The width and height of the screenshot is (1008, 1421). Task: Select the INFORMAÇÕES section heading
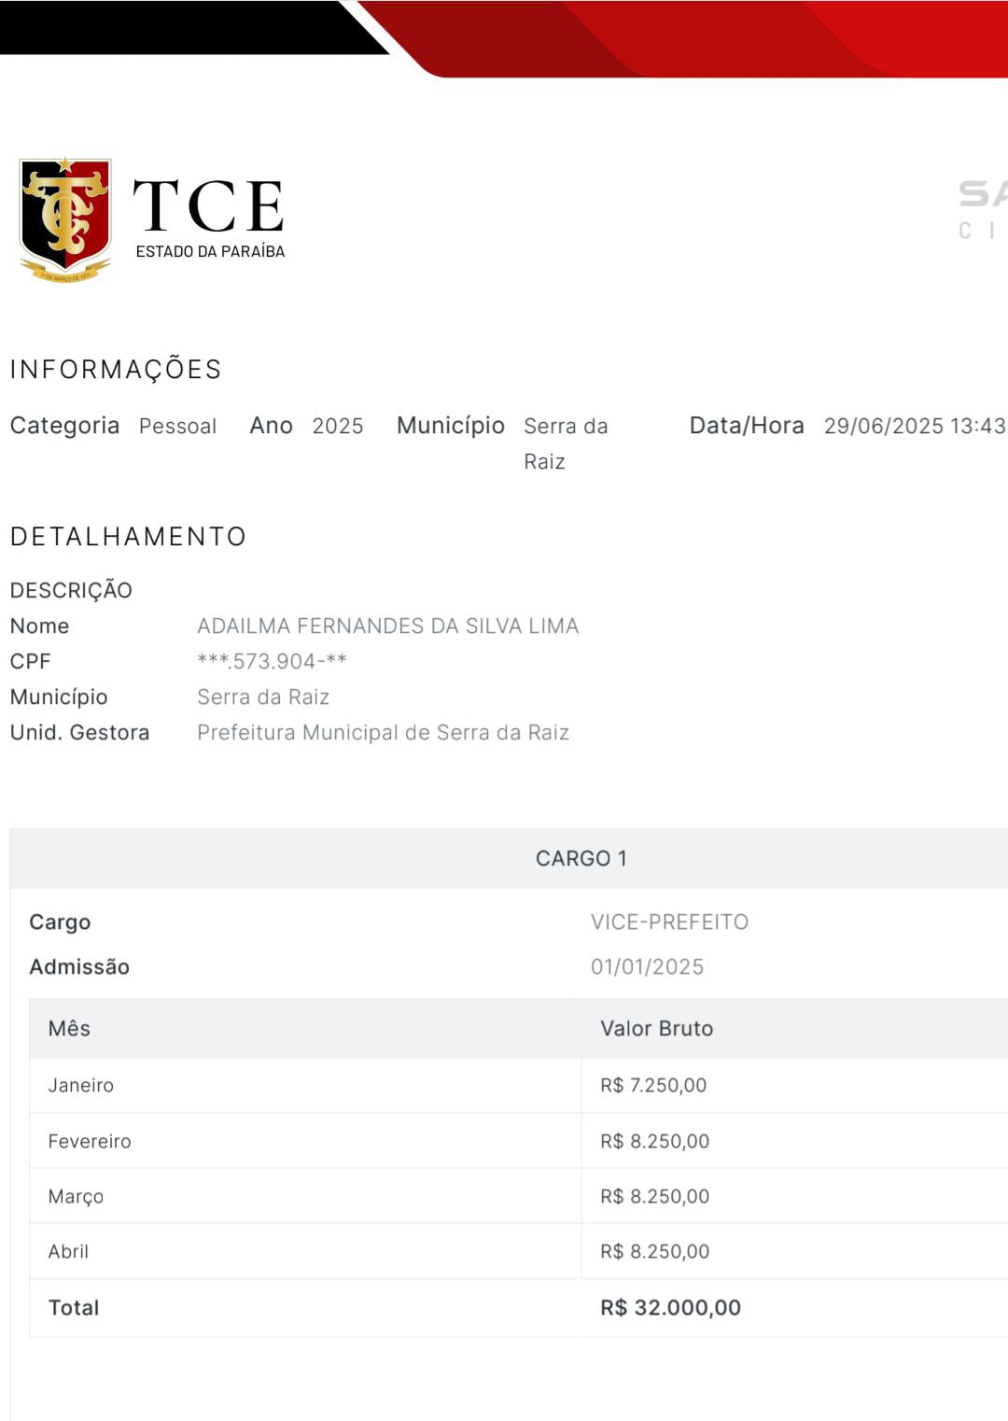[116, 370]
